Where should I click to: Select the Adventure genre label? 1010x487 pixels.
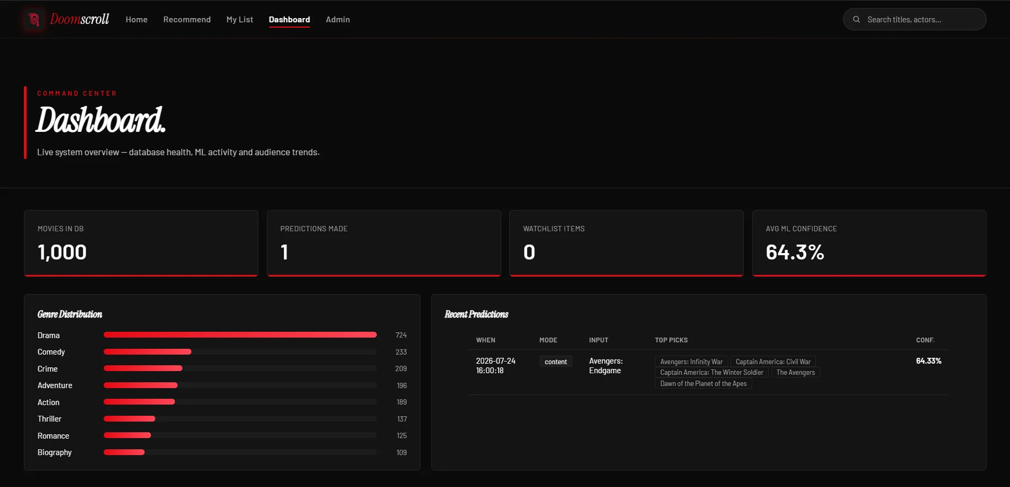pos(55,385)
